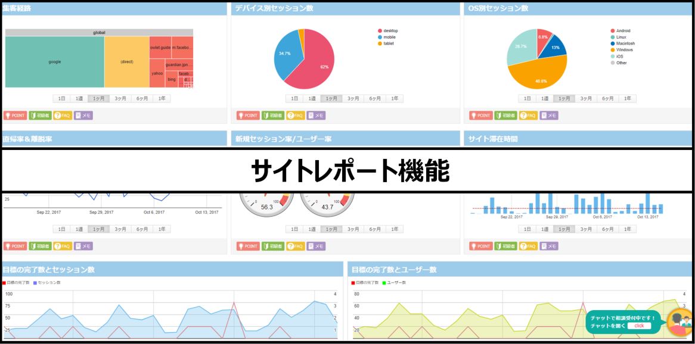Open メモ in 直帰率&離脱率 panel
695x344 pixels.
coord(83,246)
